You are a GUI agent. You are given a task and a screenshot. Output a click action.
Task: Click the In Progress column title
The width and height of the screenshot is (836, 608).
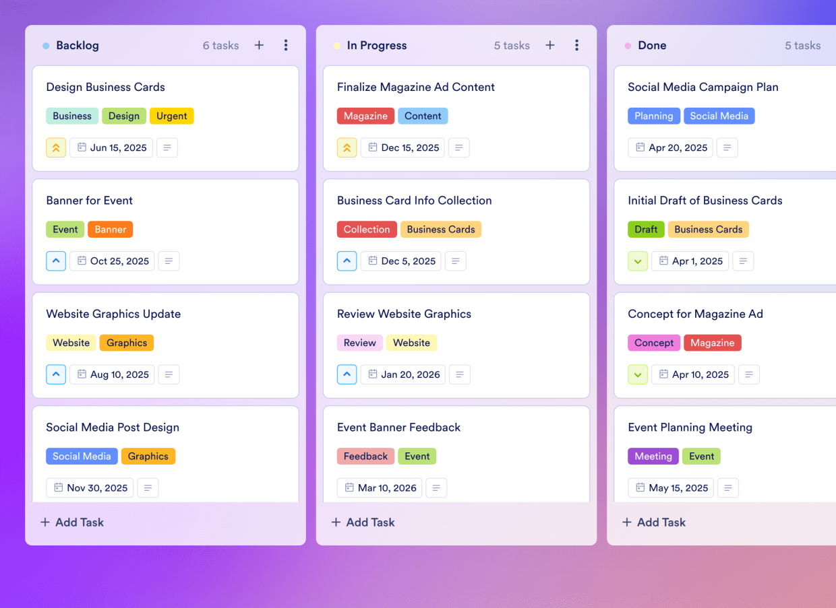[377, 45]
